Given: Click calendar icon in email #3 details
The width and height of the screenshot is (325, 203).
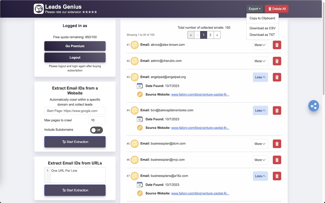Looking at the screenshot, I should (x=140, y=86).
